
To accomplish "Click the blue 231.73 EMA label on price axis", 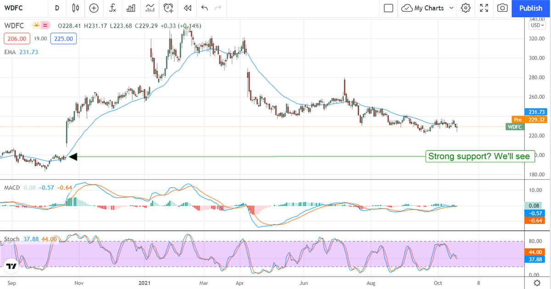I will pos(535,112).
